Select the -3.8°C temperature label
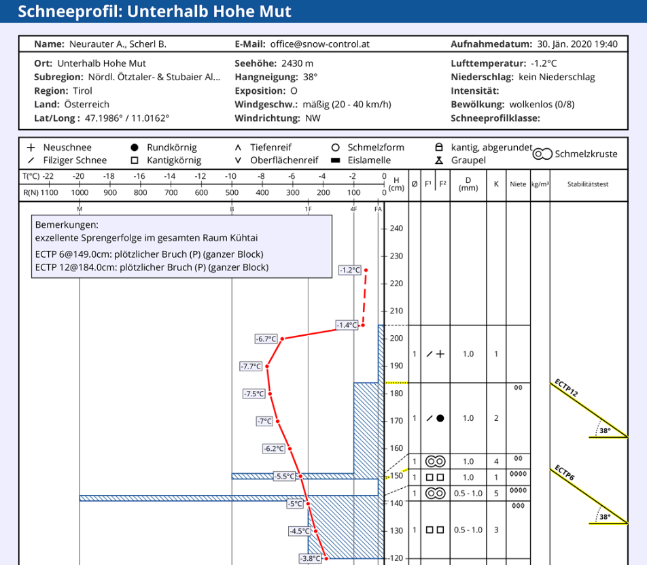This screenshot has width=647, height=565. [x=311, y=558]
